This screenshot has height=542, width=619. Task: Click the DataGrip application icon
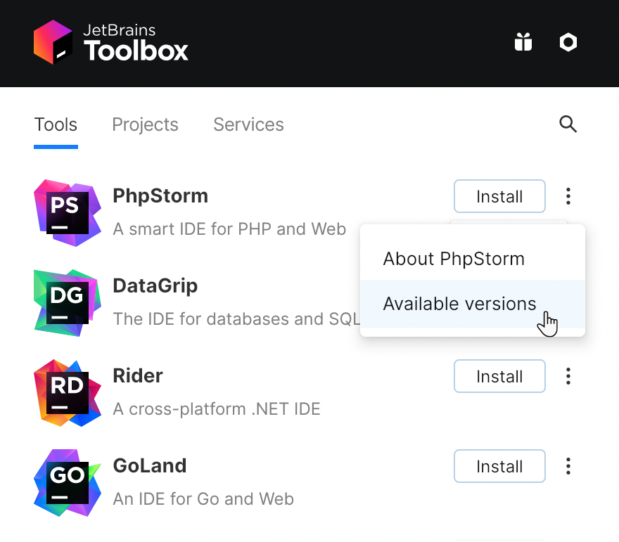pyautogui.click(x=67, y=303)
